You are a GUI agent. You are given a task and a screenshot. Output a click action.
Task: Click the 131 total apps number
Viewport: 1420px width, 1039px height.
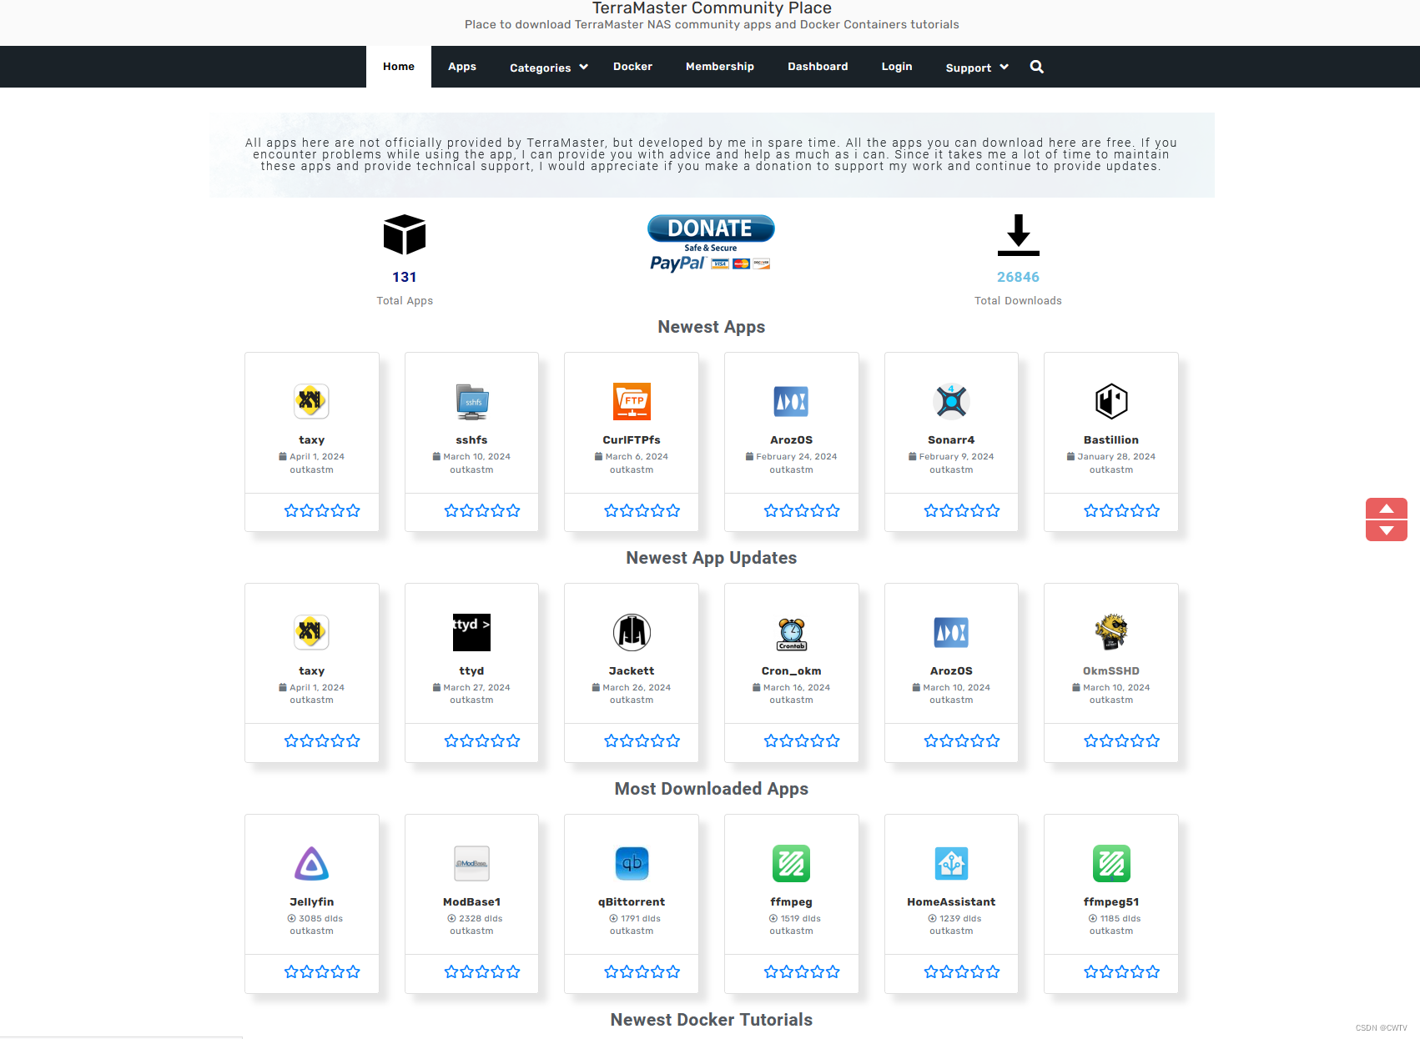405,277
